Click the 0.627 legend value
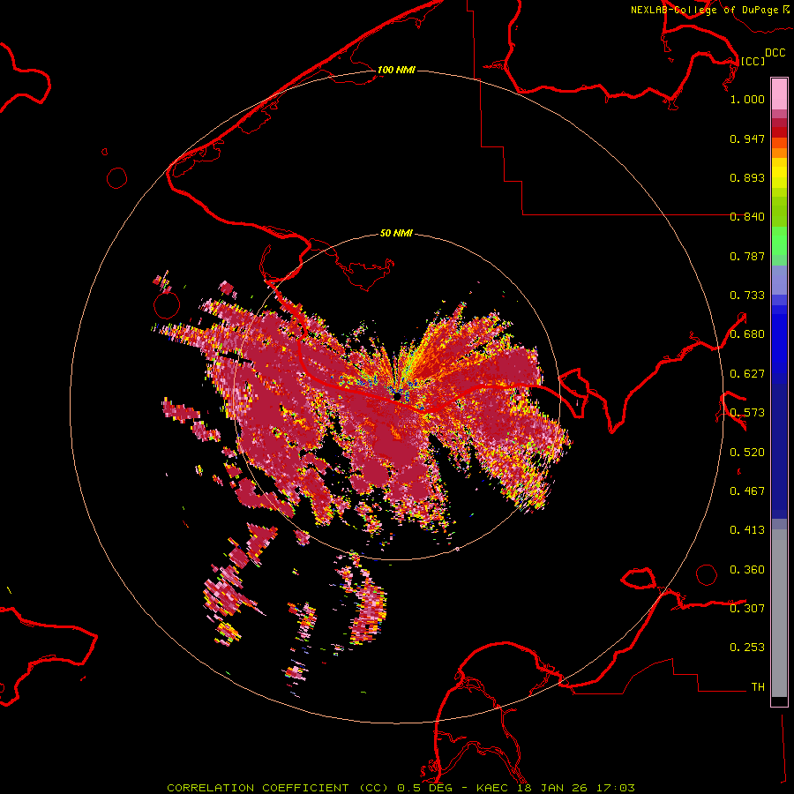This screenshot has width=794, height=794. 747,374
